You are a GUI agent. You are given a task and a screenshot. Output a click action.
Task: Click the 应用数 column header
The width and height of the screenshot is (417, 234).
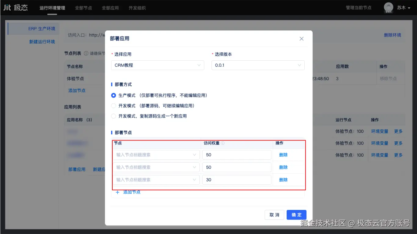click(342, 66)
